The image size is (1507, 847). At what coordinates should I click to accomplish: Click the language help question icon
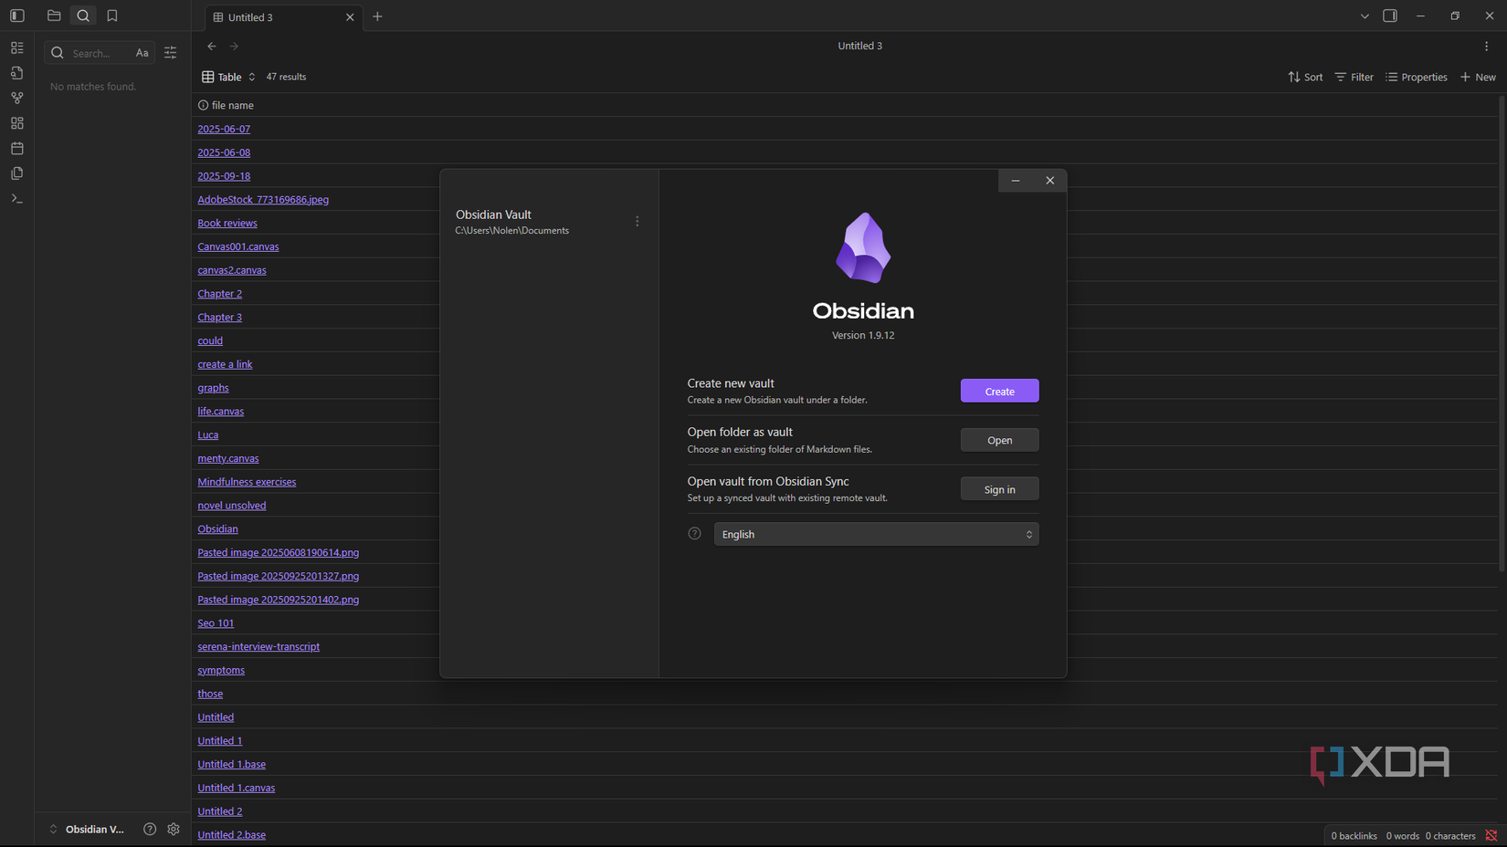[694, 534]
